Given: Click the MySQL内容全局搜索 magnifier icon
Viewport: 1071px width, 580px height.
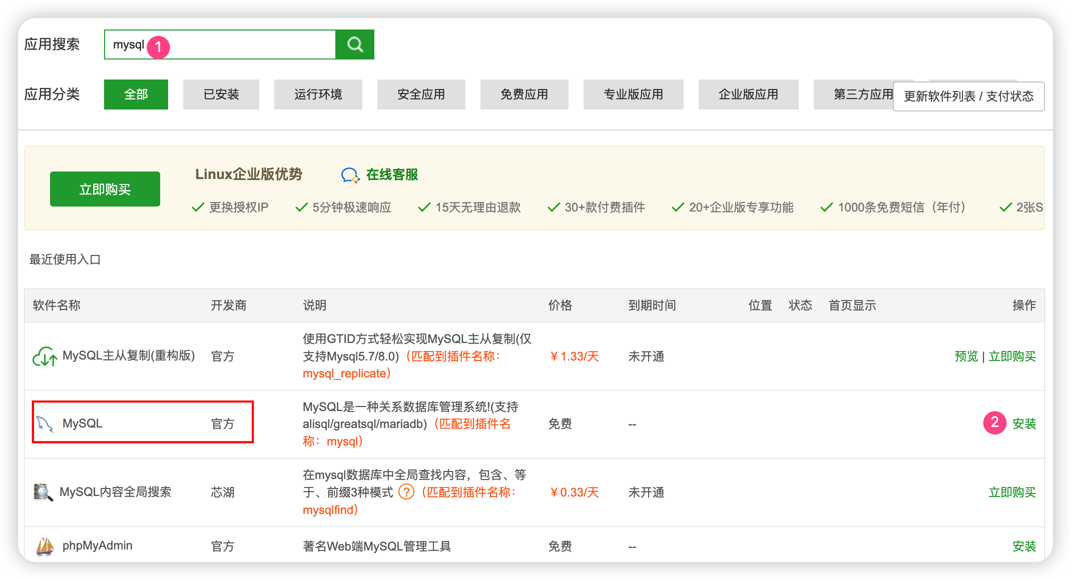Looking at the screenshot, I should (x=43, y=492).
